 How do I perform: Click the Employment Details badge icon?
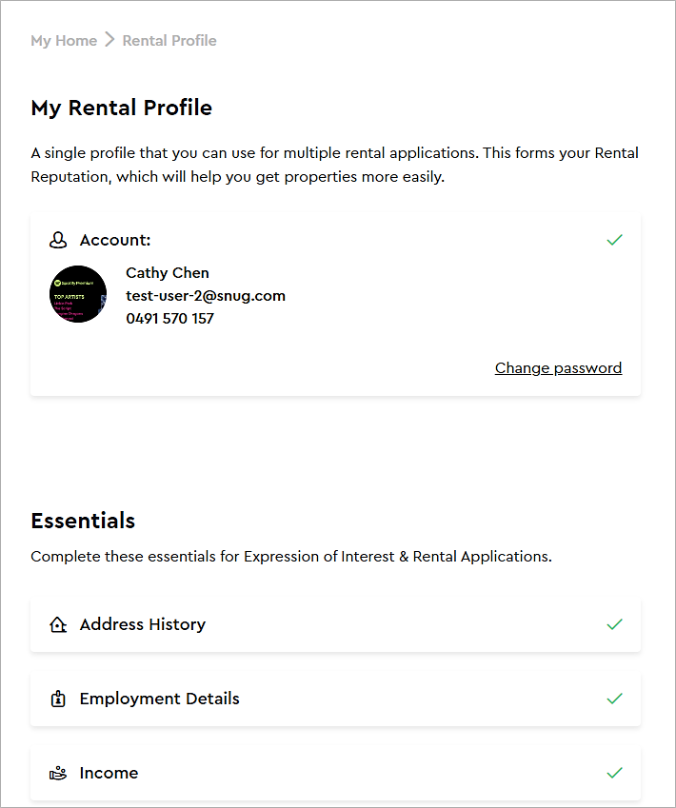point(58,700)
